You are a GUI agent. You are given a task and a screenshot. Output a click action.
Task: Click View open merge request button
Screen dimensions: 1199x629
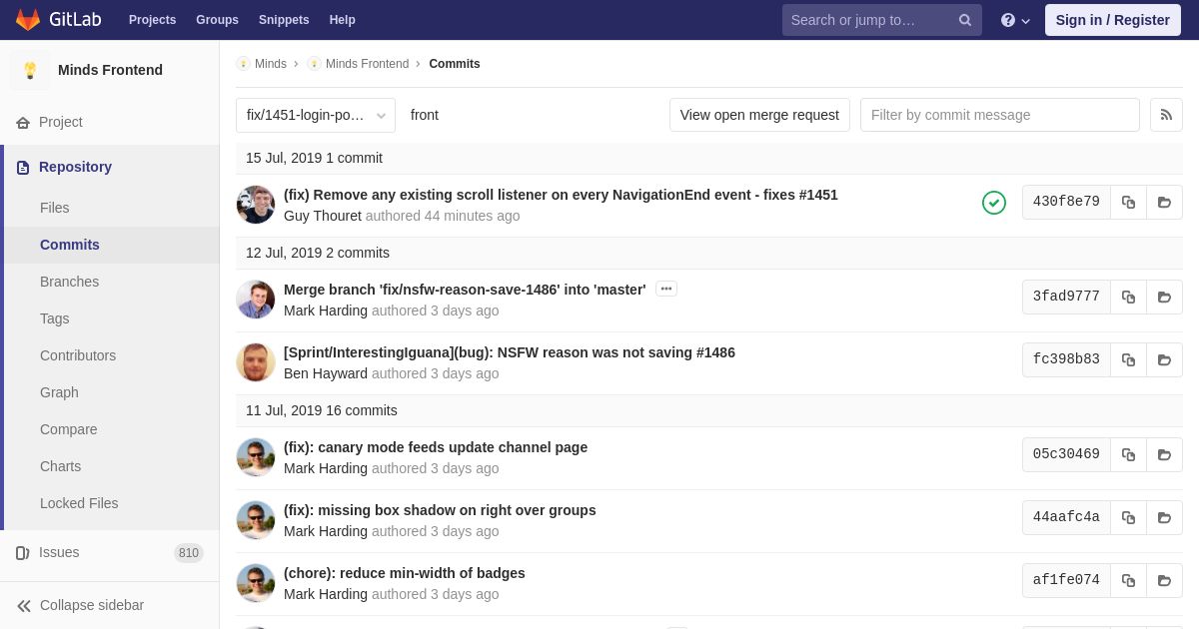pos(759,115)
